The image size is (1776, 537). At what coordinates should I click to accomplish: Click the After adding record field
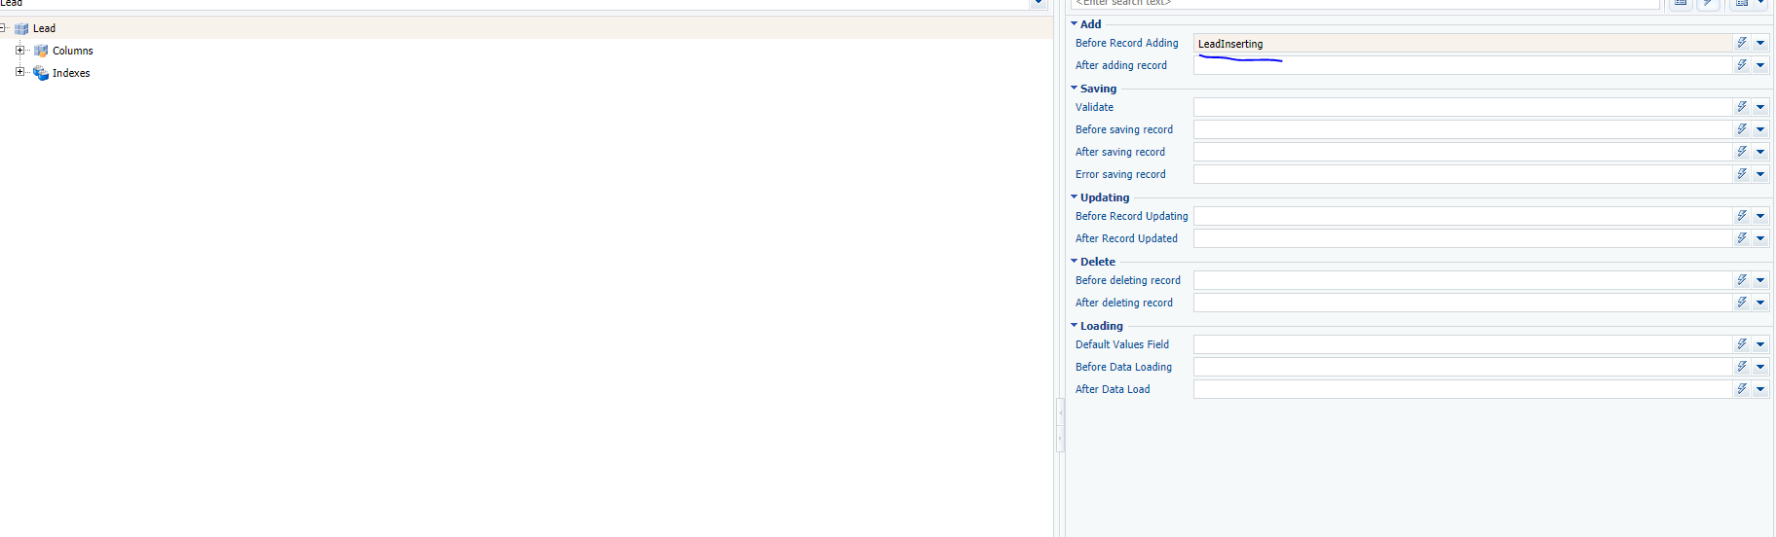pos(1462,65)
